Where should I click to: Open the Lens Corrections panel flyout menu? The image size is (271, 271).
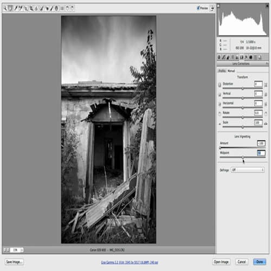267,63
